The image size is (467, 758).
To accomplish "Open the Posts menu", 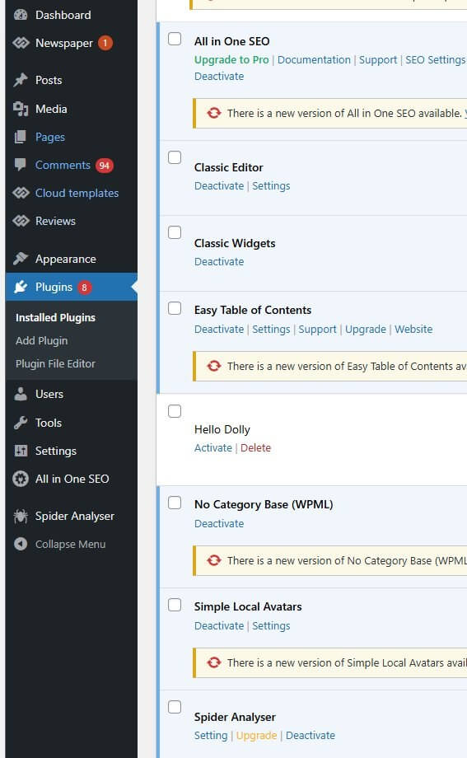I will [x=49, y=80].
